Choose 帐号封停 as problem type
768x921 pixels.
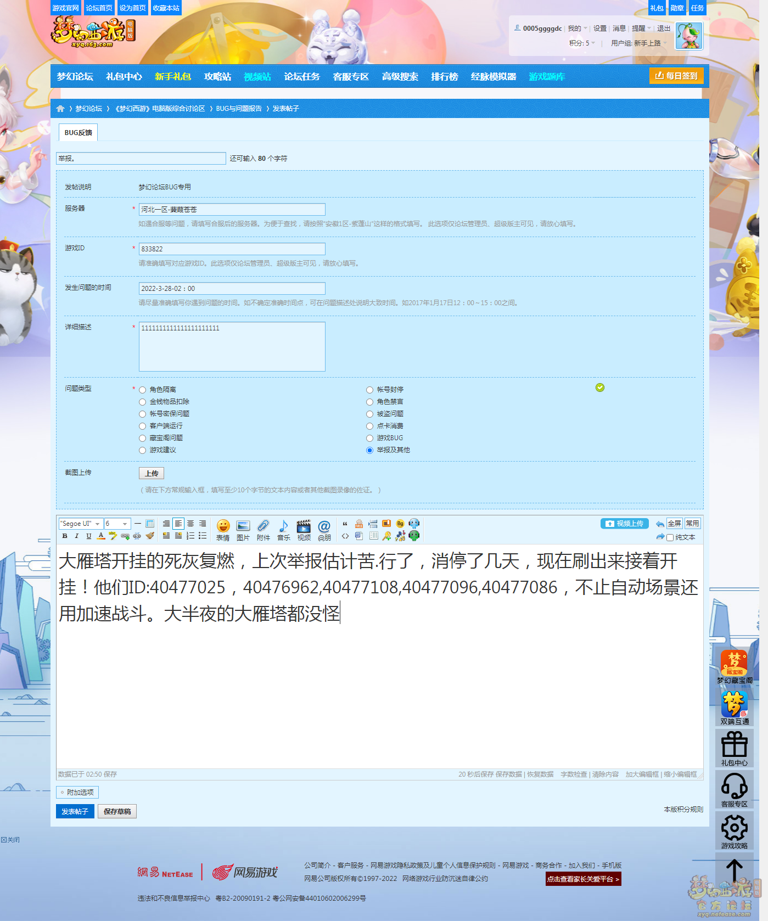click(370, 390)
